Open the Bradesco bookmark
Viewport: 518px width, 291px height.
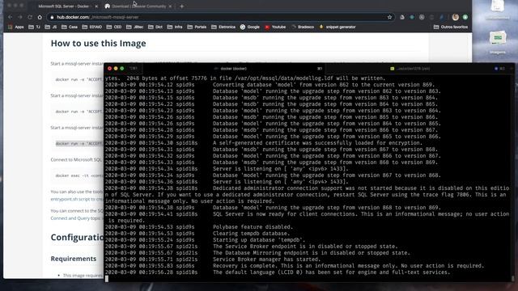tap(303, 27)
